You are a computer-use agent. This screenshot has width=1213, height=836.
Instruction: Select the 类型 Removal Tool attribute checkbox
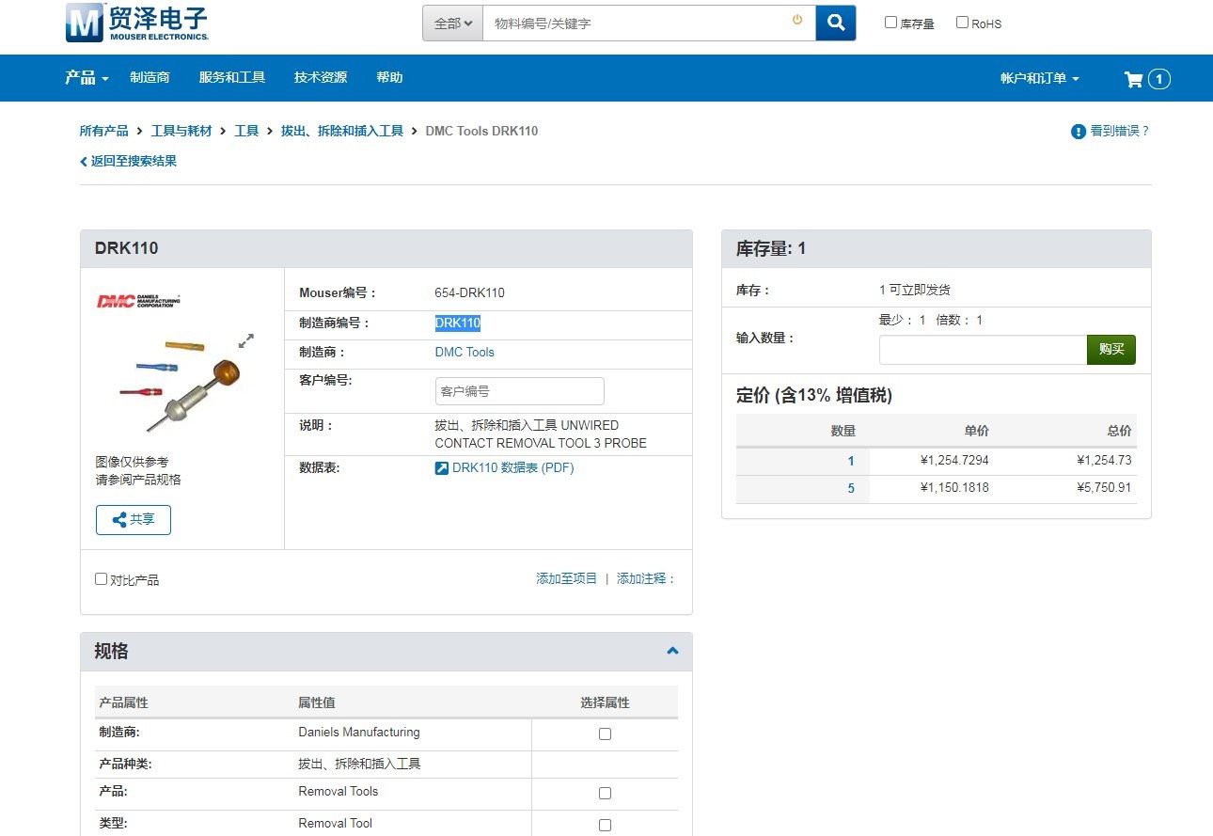[x=605, y=825]
